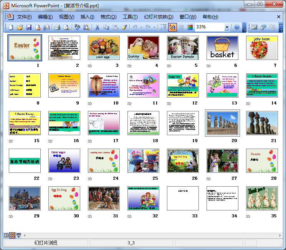Select the crucifixion Good Friday slide 10
The width and height of the screenshot is (286, 250).
pos(104,85)
